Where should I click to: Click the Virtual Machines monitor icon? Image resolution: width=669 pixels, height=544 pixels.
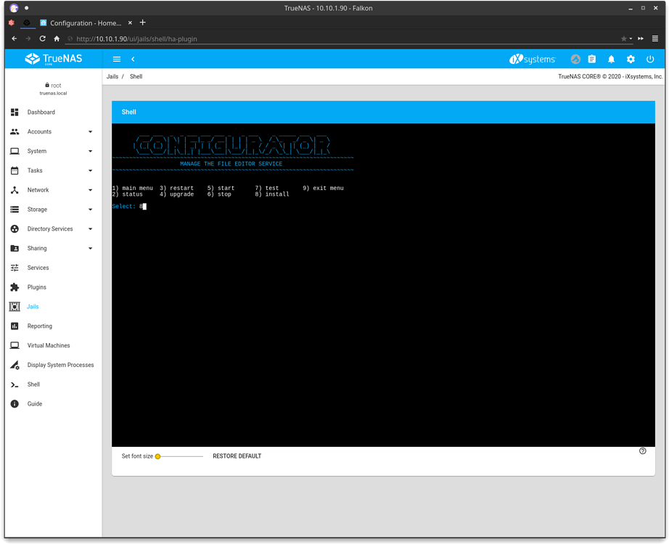(15, 345)
